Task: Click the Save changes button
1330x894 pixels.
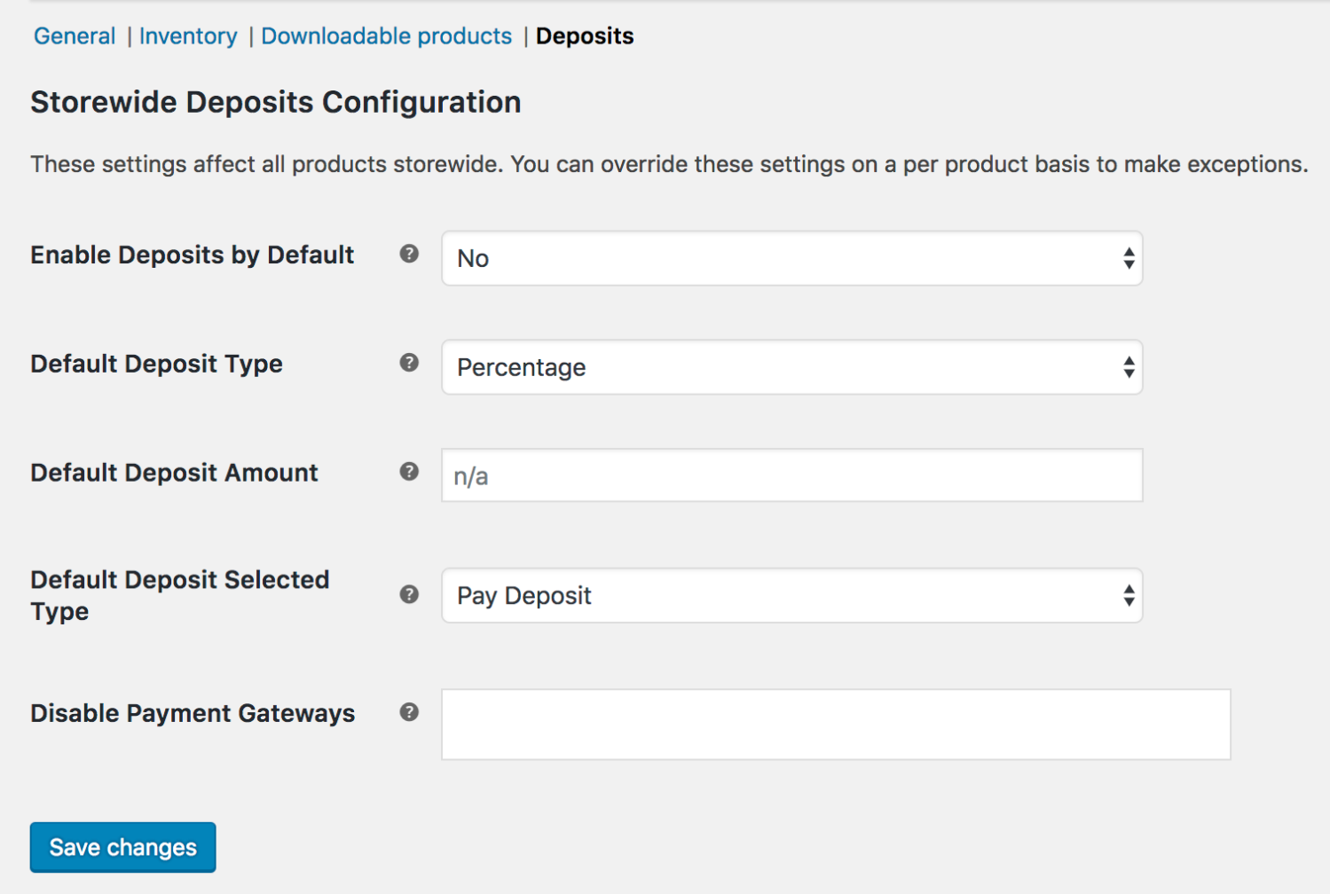Action: pos(122,847)
